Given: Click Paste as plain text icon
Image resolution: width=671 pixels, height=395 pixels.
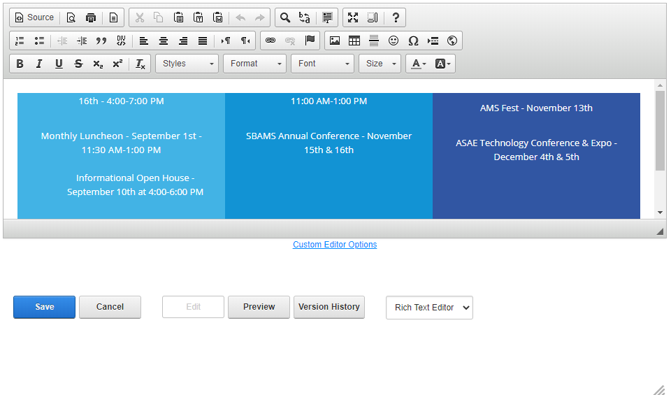Looking at the screenshot, I should (x=198, y=17).
